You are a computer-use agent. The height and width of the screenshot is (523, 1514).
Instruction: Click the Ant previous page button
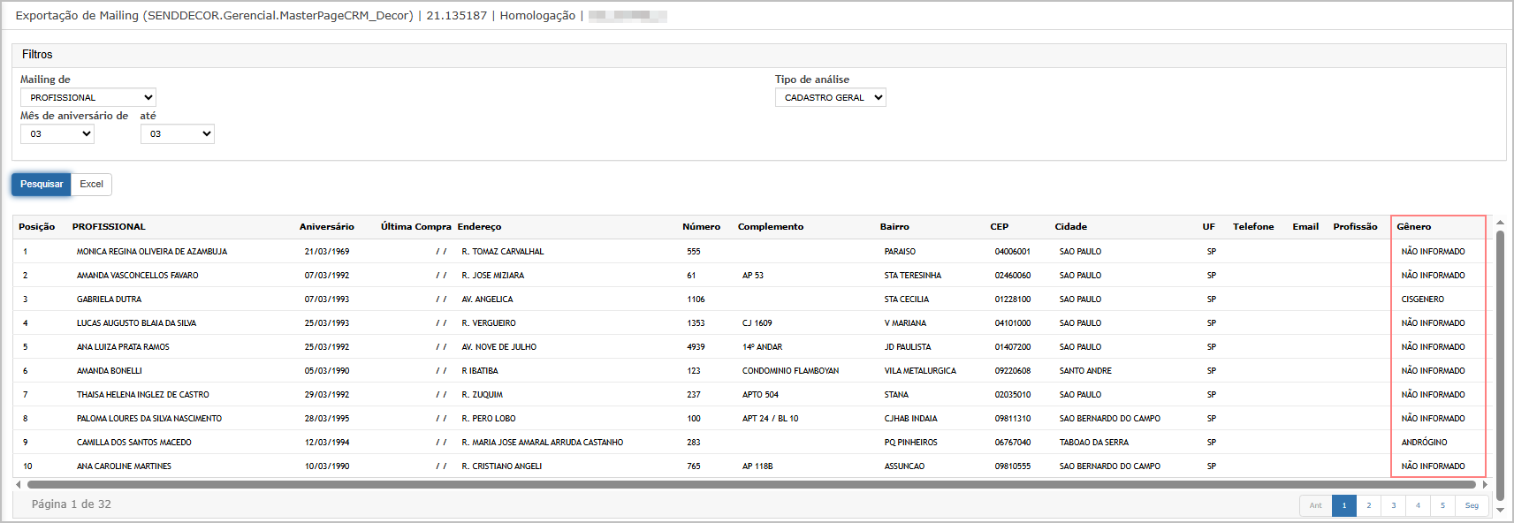1315,506
